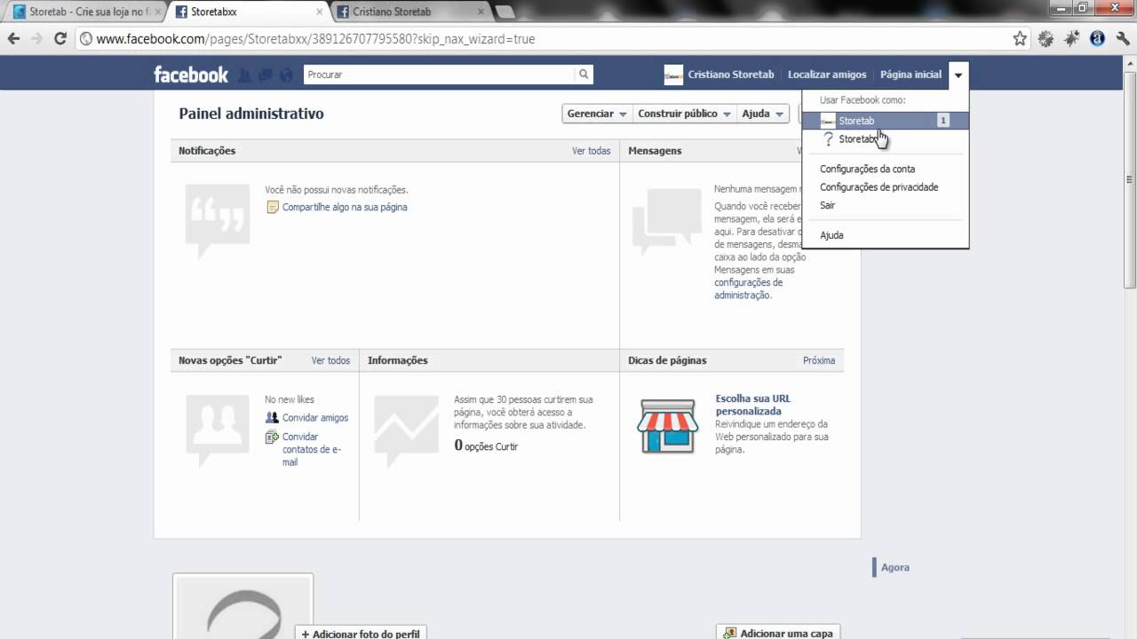The height and width of the screenshot is (639, 1137).
Task: Click the browser address bar URL
Action: tap(315, 39)
